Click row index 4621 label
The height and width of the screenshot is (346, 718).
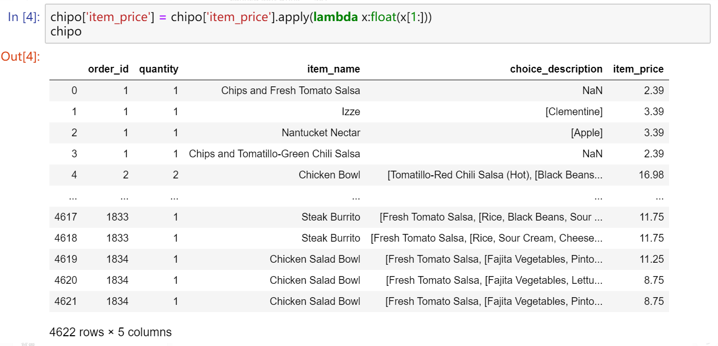tap(65, 301)
